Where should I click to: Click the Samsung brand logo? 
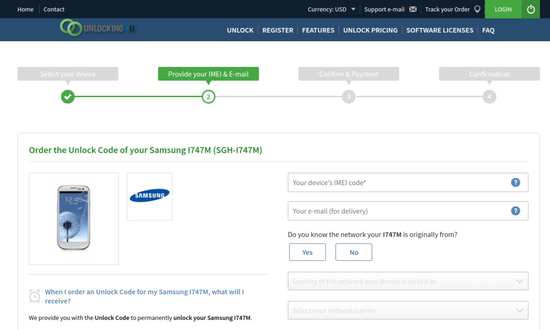pyautogui.click(x=150, y=196)
